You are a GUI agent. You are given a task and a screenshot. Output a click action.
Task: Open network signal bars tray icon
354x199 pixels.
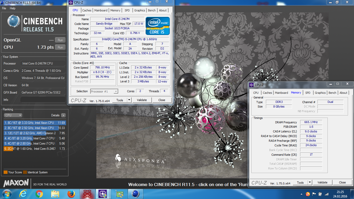click(327, 194)
